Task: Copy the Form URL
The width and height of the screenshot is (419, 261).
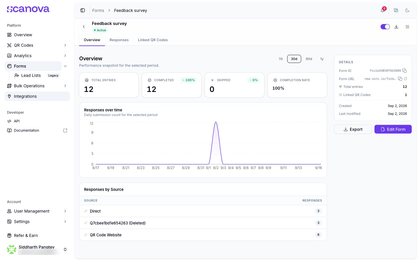Action: (400, 79)
